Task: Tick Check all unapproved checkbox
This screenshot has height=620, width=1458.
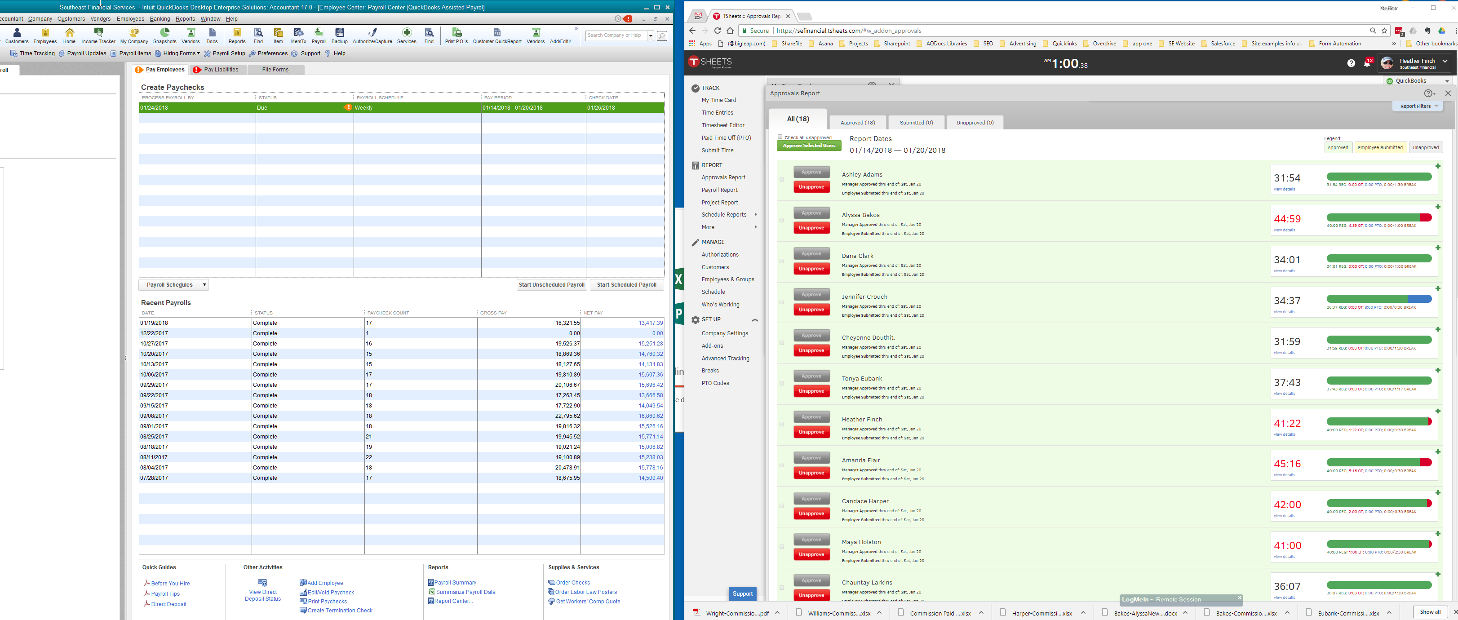Action: [x=780, y=137]
